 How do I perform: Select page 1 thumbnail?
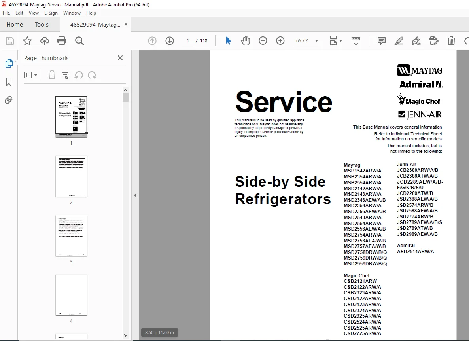(71, 116)
